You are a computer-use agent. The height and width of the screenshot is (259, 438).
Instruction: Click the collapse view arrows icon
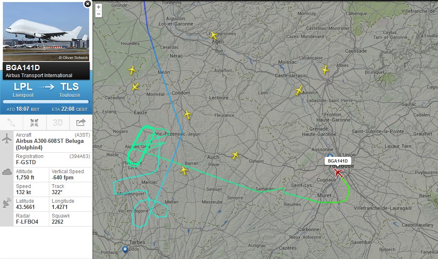(x=35, y=123)
